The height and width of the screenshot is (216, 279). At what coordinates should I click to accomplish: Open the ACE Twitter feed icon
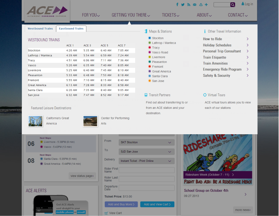183,4
